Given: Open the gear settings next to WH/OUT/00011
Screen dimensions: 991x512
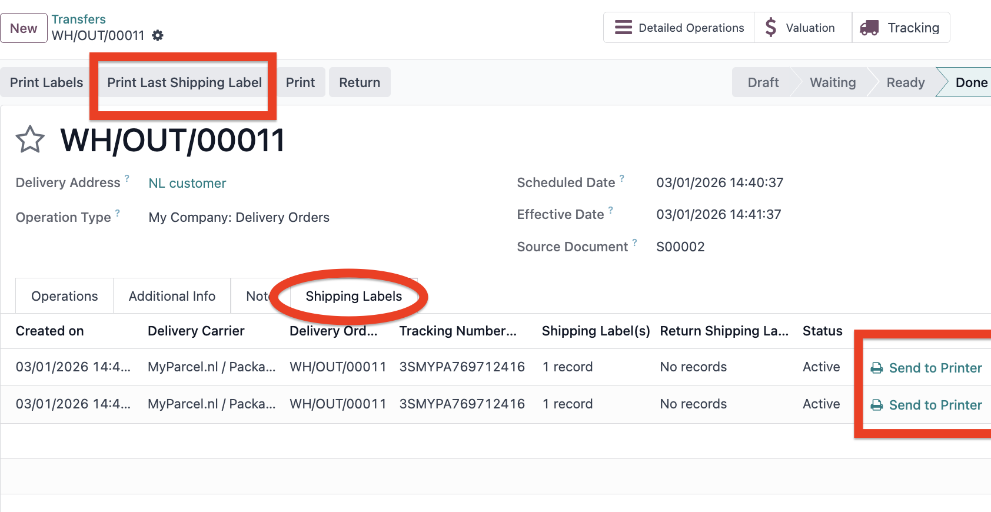Looking at the screenshot, I should [x=158, y=35].
